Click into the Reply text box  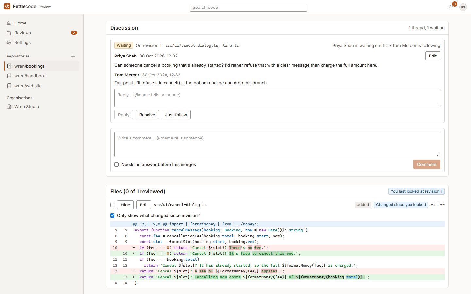pyautogui.click(x=277, y=98)
